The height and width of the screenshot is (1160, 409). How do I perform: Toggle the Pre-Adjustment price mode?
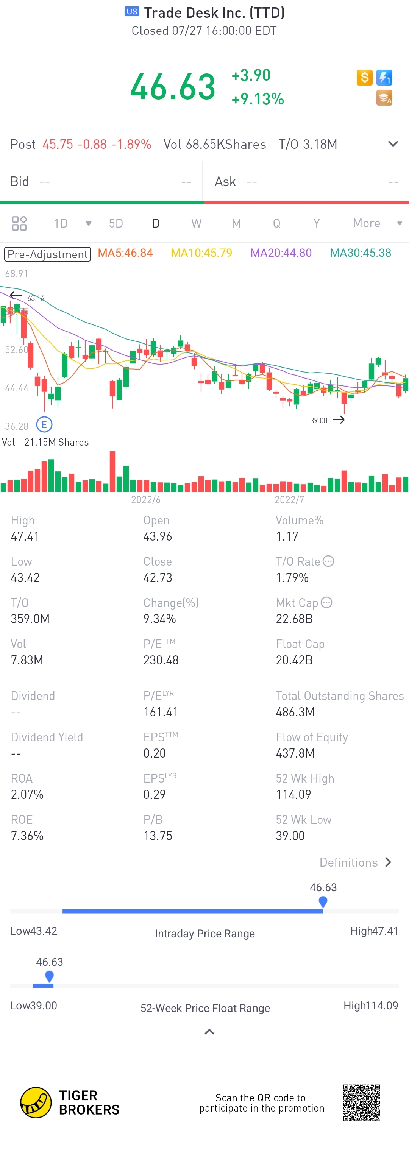pyautogui.click(x=47, y=254)
